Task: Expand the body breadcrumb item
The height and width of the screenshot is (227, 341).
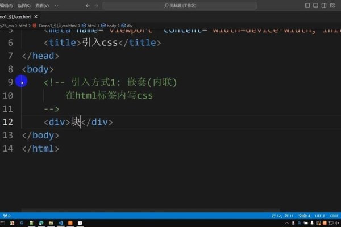Action: click(111, 26)
